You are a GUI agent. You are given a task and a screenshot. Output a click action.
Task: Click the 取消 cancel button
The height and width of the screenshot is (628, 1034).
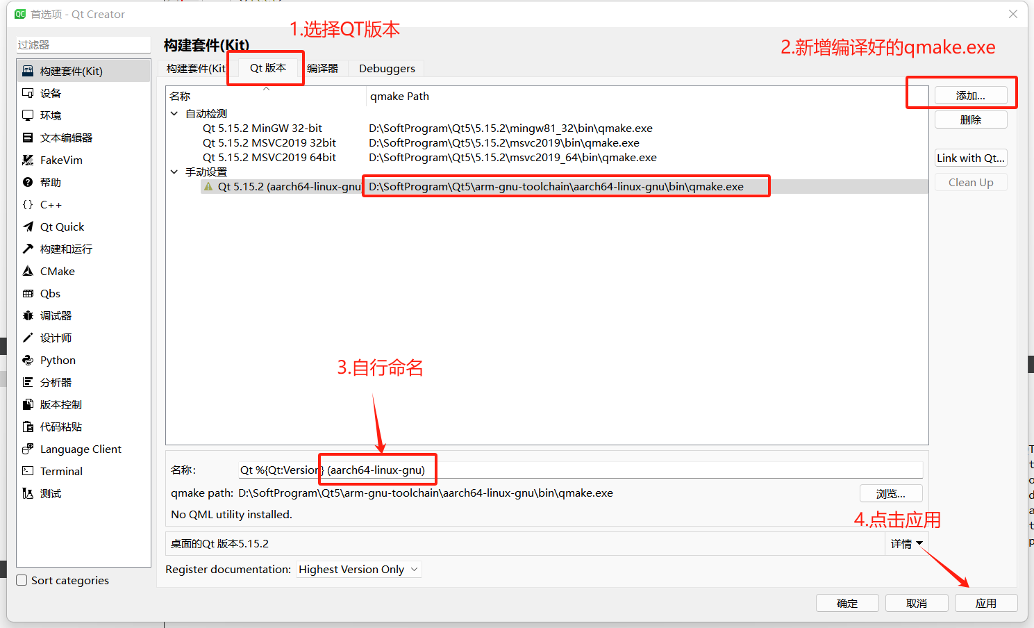[x=917, y=603]
